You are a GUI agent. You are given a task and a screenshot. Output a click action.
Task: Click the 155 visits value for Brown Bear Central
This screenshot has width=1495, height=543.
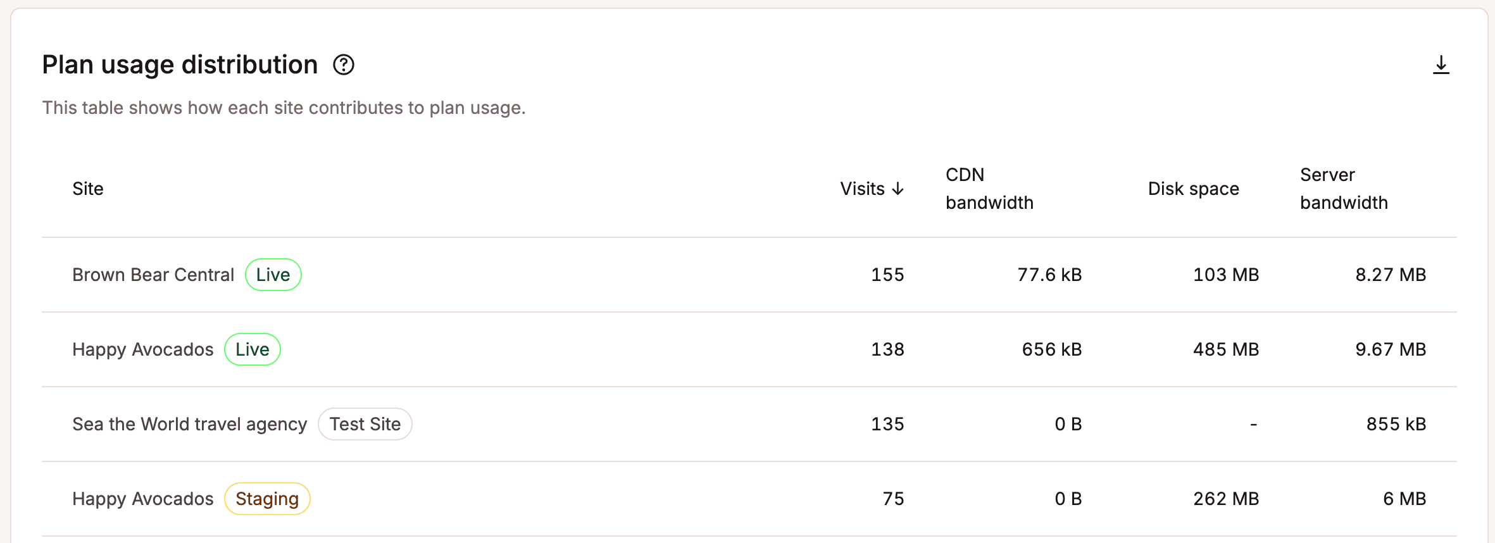888,275
